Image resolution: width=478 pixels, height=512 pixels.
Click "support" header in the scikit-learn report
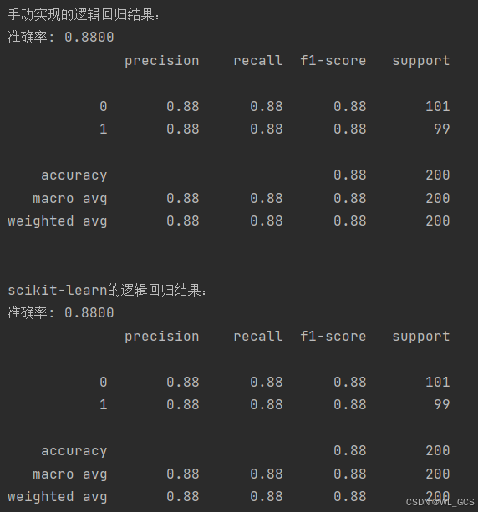point(421,337)
